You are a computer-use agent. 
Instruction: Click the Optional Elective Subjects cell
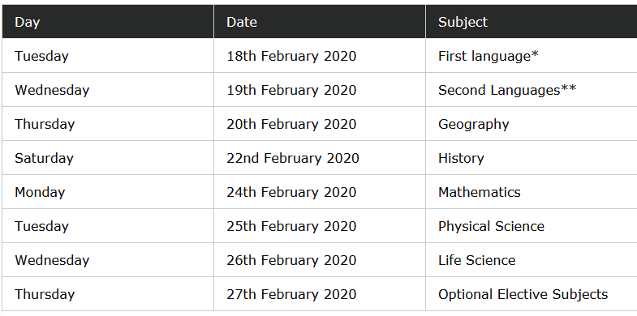(532, 294)
